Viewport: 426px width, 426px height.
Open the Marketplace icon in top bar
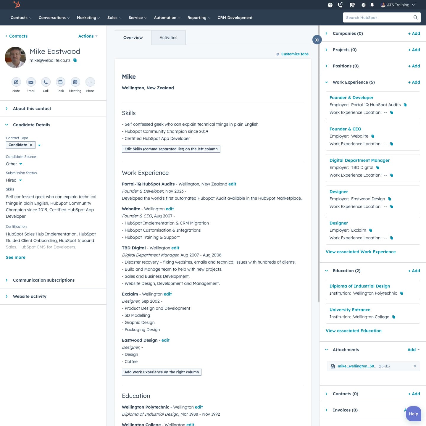(352, 5)
